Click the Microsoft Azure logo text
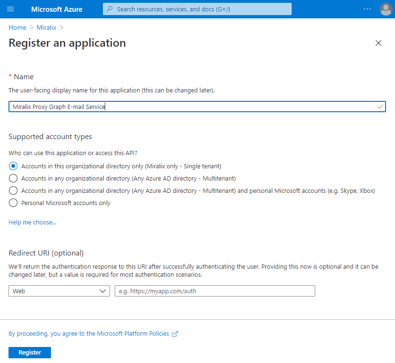The width and height of the screenshot is (395, 363). 57,9
